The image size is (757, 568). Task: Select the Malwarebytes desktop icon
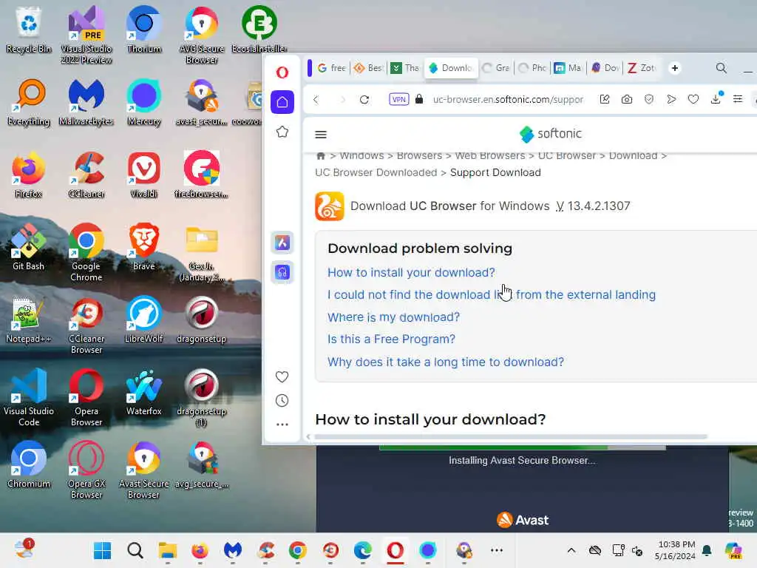tap(86, 102)
